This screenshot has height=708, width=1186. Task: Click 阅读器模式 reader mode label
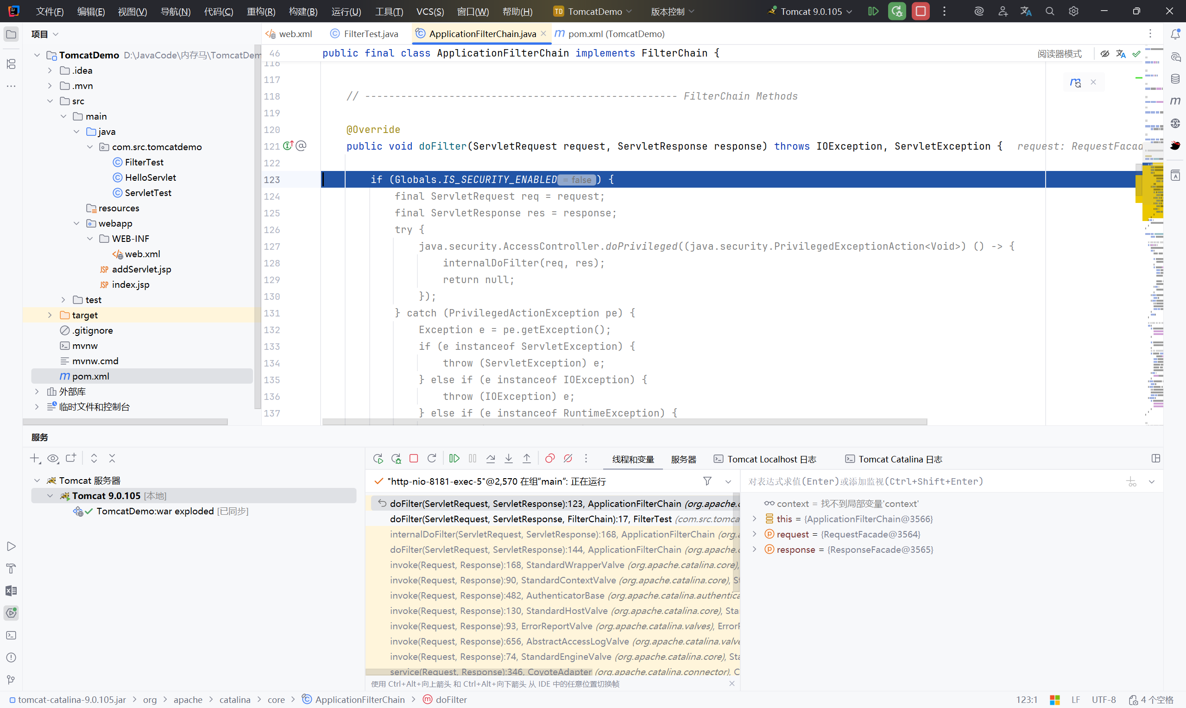click(1059, 54)
